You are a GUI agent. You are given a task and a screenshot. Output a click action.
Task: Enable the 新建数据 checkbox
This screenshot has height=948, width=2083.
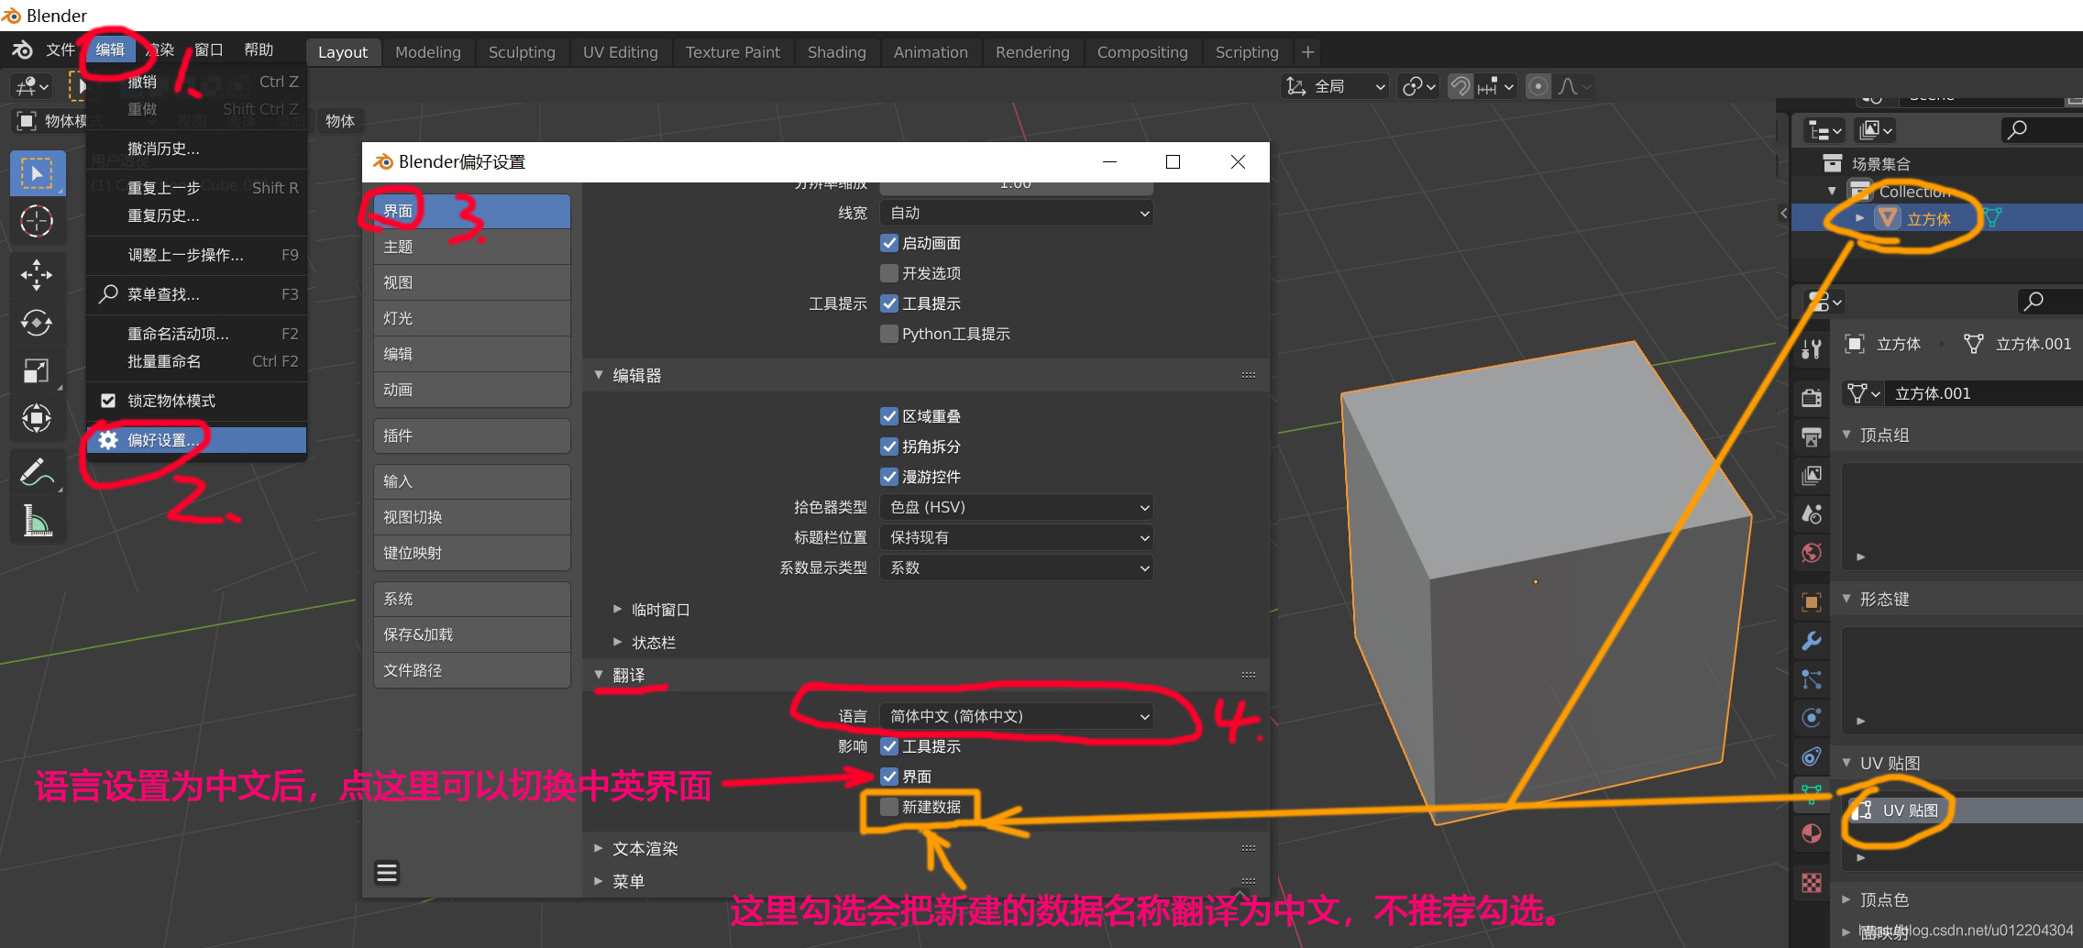coord(888,807)
